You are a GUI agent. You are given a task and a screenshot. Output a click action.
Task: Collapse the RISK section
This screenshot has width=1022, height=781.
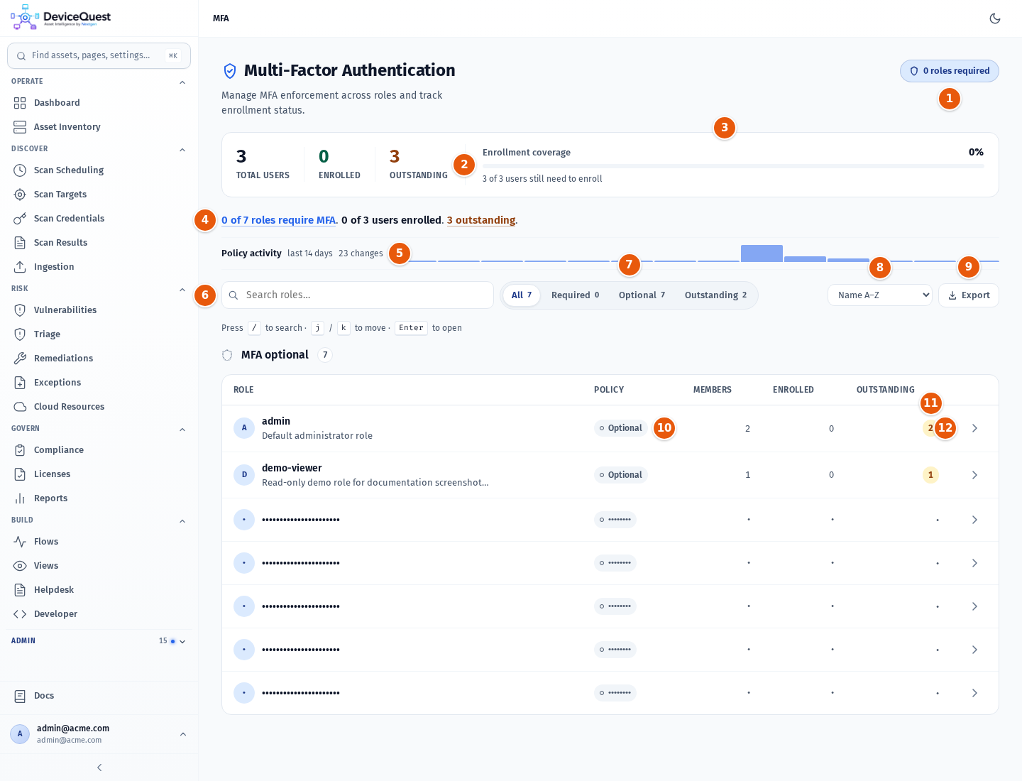(x=182, y=290)
